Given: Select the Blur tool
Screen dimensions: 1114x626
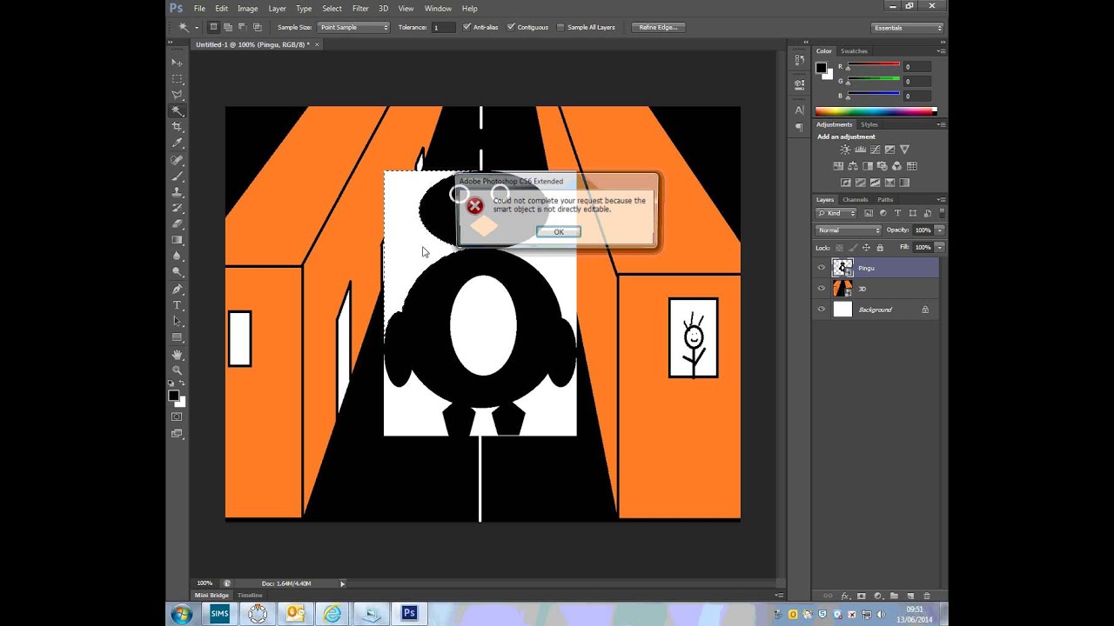Looking at the screenshot, I should pos(177,256).
